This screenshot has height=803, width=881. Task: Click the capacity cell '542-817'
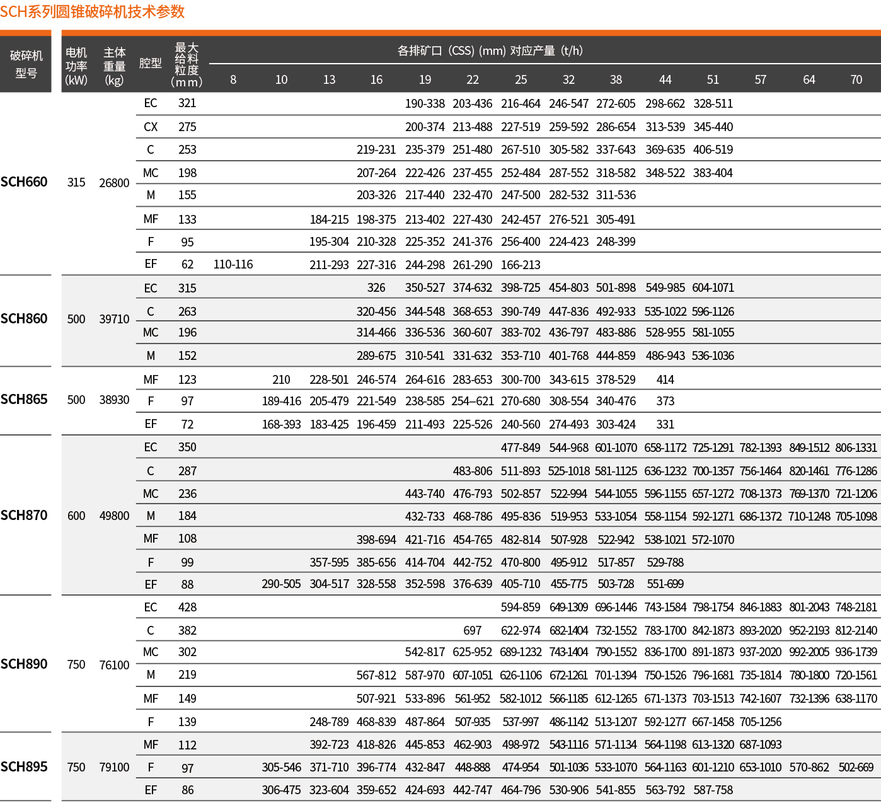click(425, 652)
